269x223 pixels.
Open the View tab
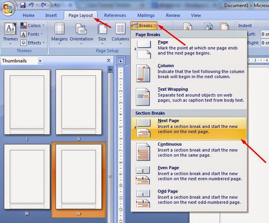[196, 15]
